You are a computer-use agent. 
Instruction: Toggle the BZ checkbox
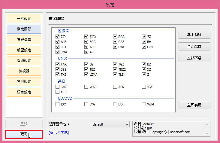(x=144, y=64)
